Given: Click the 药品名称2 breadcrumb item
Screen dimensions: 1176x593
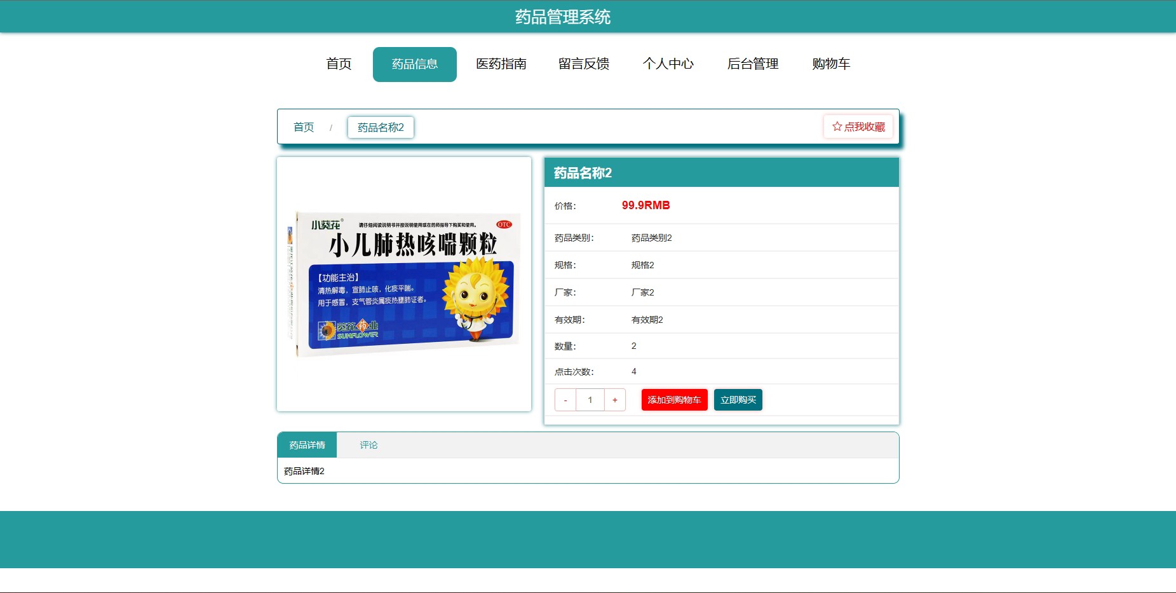Looking at the screenshot, I should (381, 127).
